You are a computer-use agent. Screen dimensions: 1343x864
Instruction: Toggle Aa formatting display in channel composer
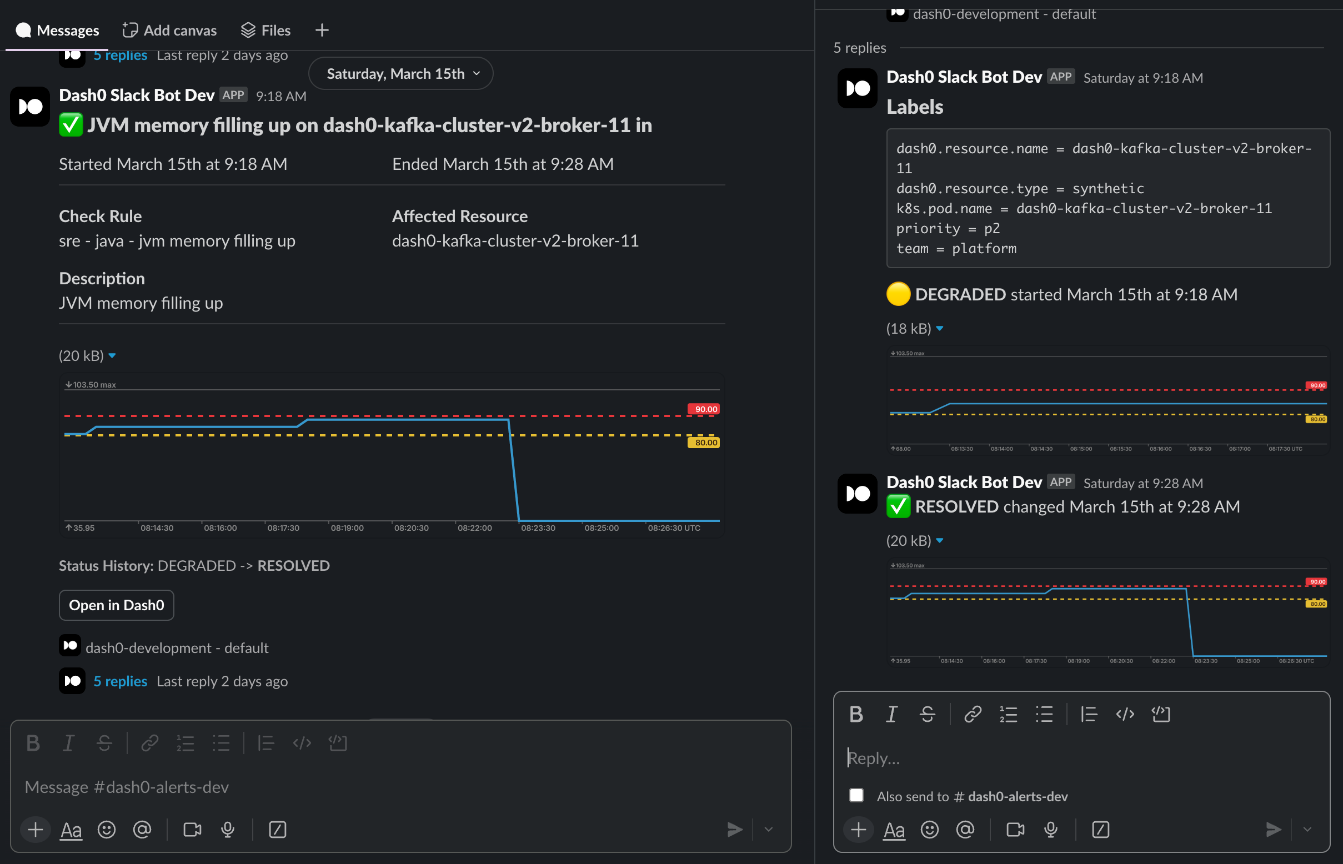click(x=71, y=829)
